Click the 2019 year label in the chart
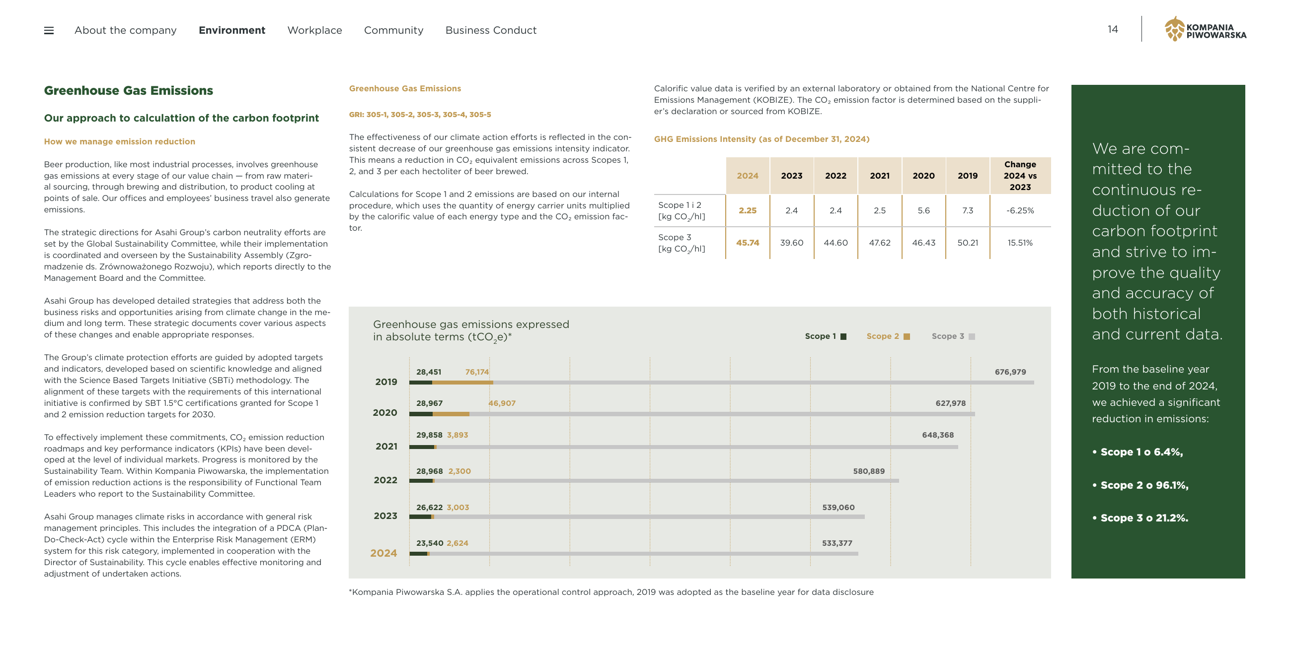The image size is (1291, 645). tap(386, 382)
